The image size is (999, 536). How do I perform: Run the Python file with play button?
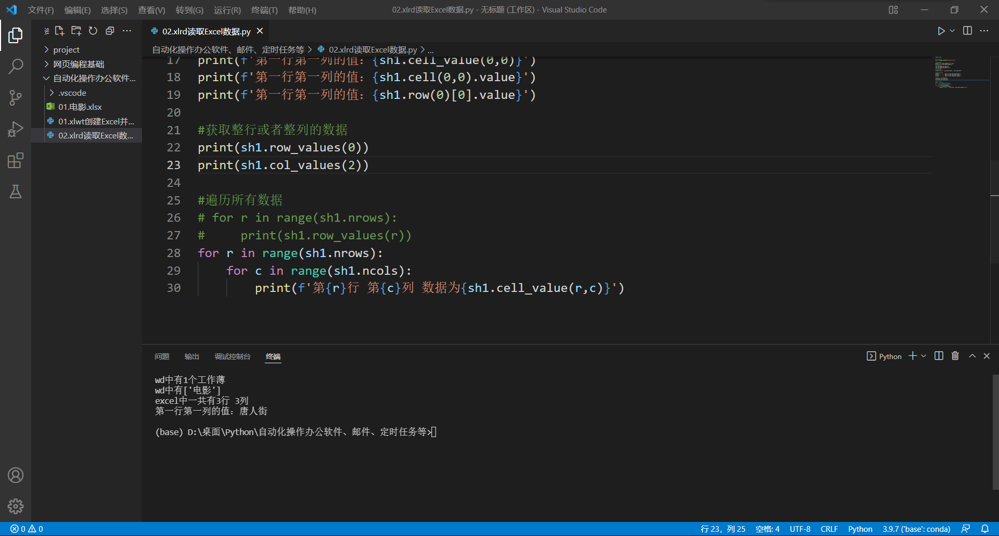click(941, 31)
